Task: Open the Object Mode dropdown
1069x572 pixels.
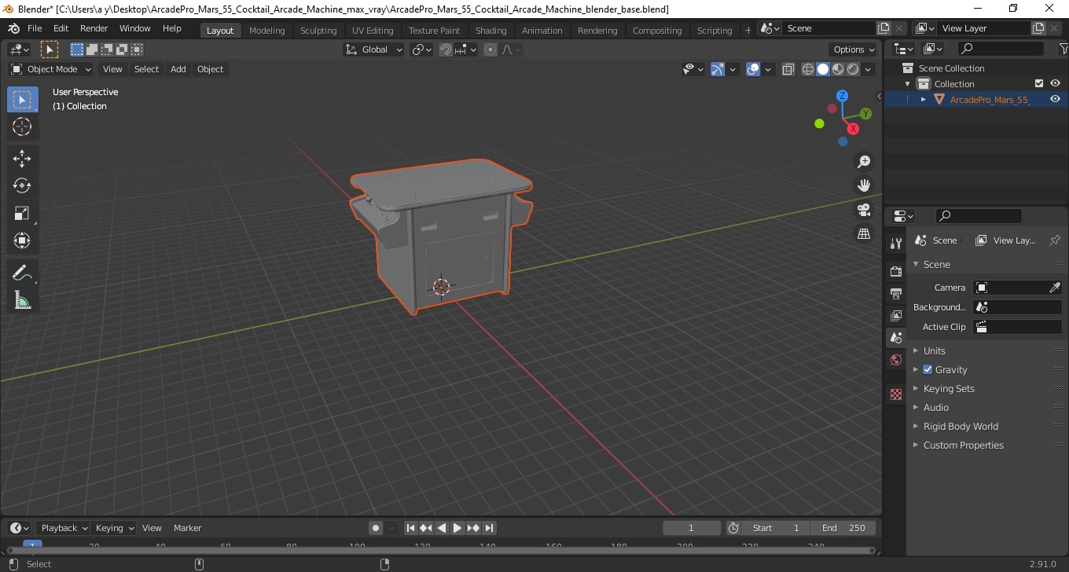Action: (x=51, y=69)
